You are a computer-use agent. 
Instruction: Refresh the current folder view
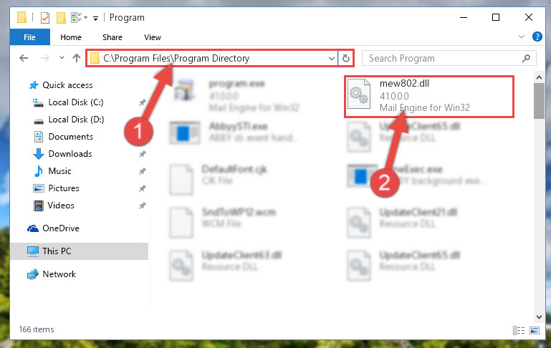pyautogui.click(x=346, y=58)
